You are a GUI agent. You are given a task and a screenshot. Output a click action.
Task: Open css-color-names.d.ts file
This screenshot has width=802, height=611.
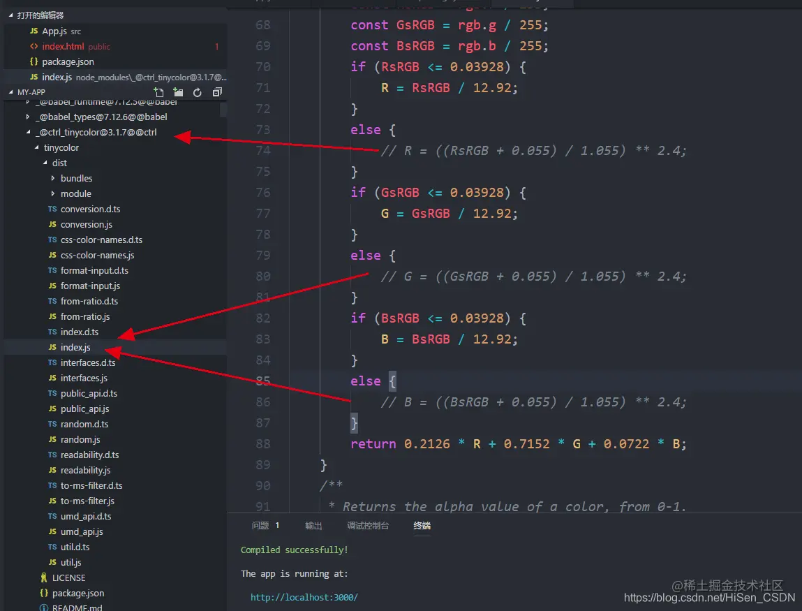101,240
